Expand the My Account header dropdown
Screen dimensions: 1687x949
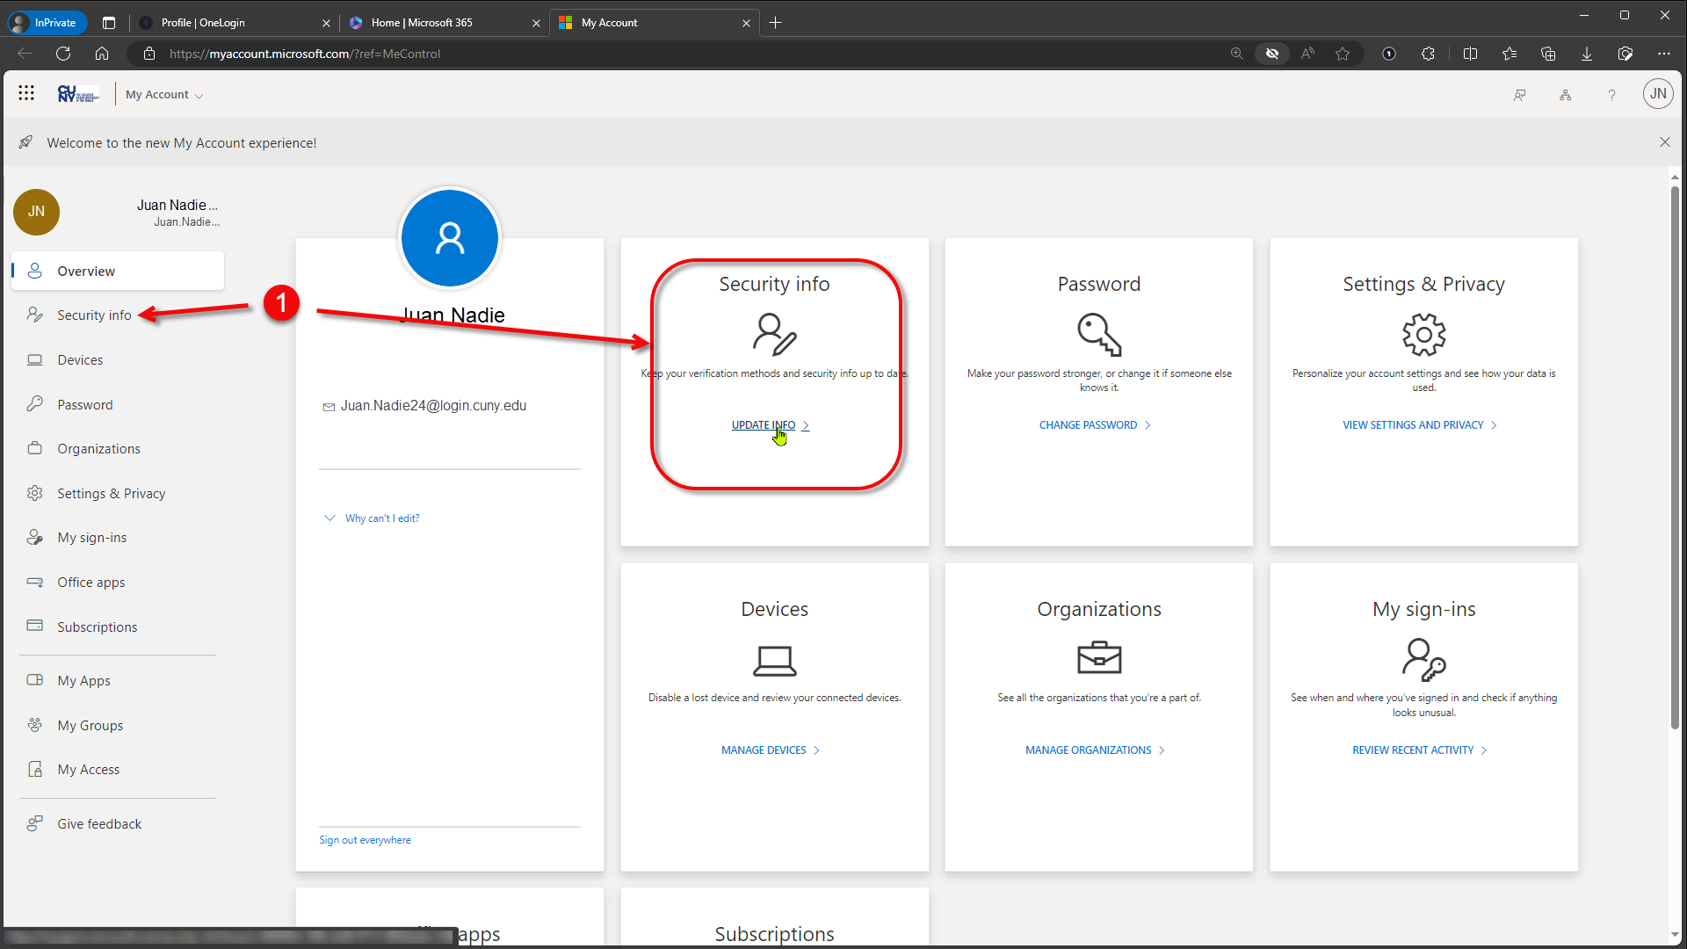pyautogui.click(x=164, y=95)
